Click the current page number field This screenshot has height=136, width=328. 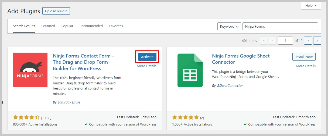pos(285,41)
